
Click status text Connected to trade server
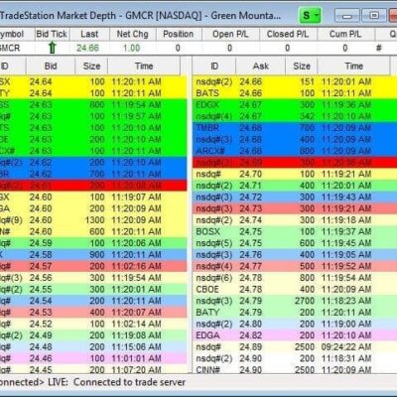(x=129, y=382)
